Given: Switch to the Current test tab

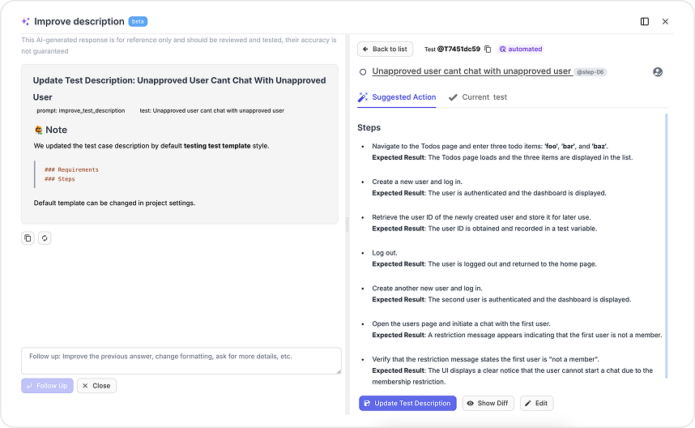Looking at the screenshot, I should (x=478, y=97).
